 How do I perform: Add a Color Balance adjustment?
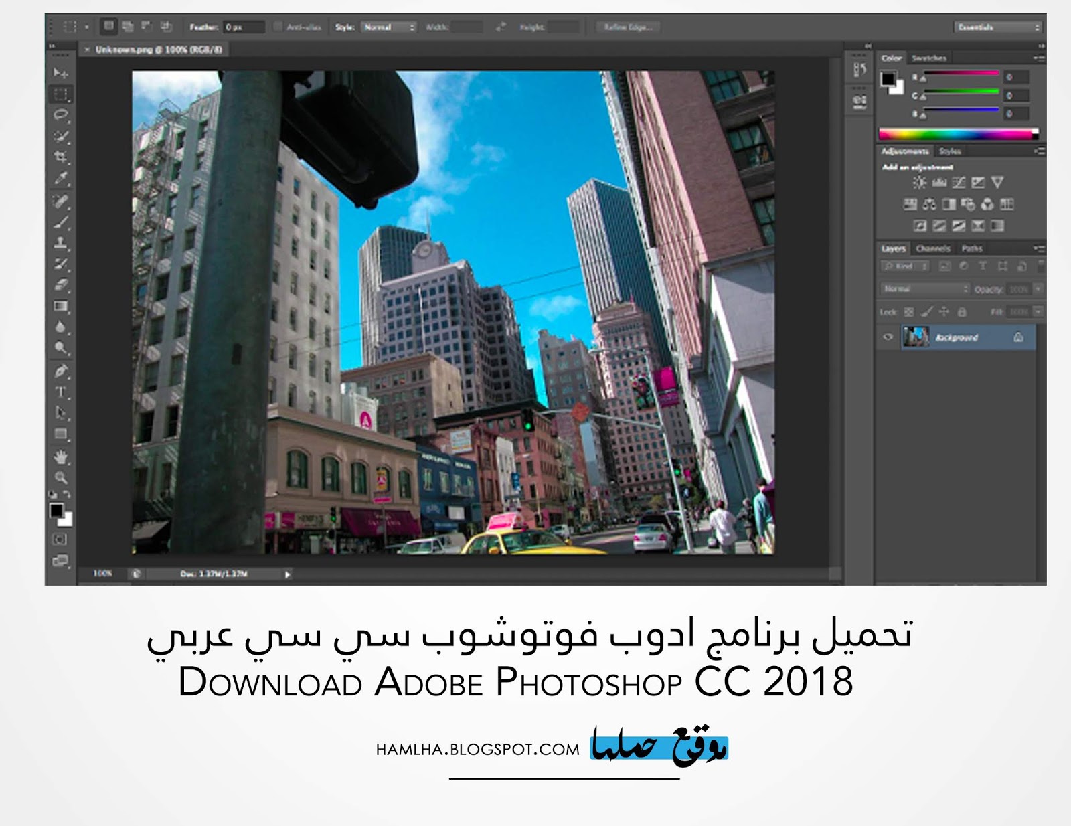930,204
